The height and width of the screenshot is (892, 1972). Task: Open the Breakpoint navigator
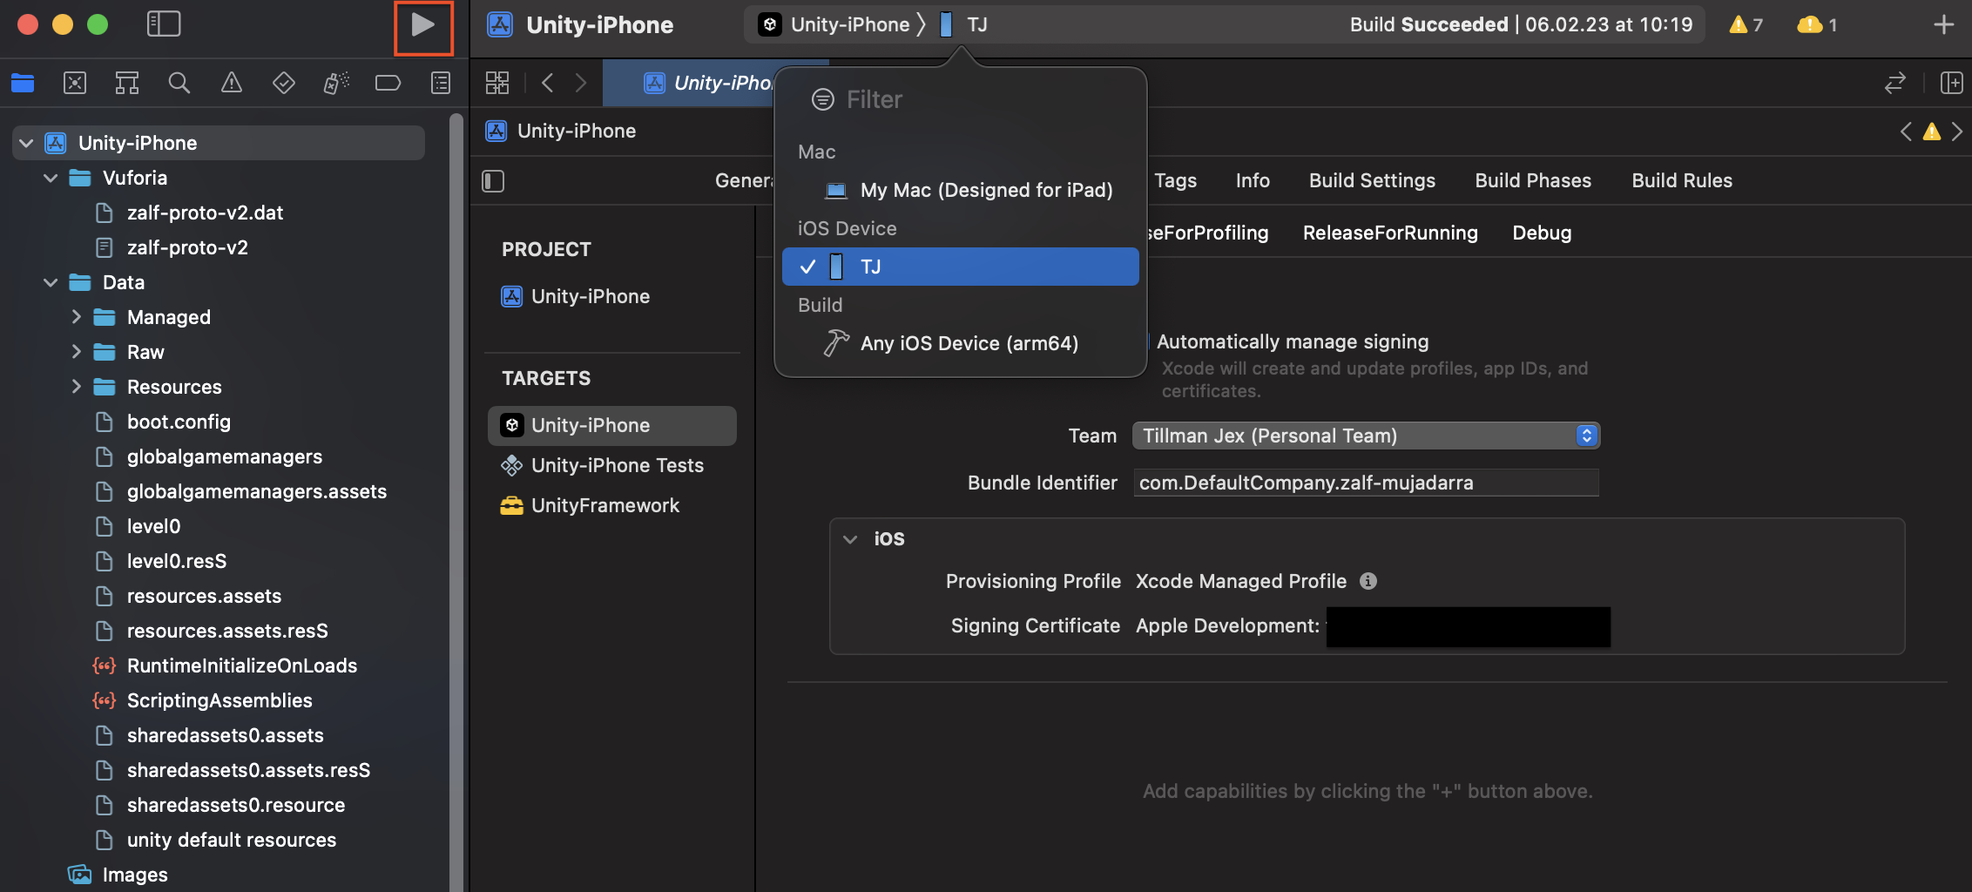(388, 83)
